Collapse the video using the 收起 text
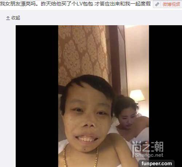 (16, 18)
